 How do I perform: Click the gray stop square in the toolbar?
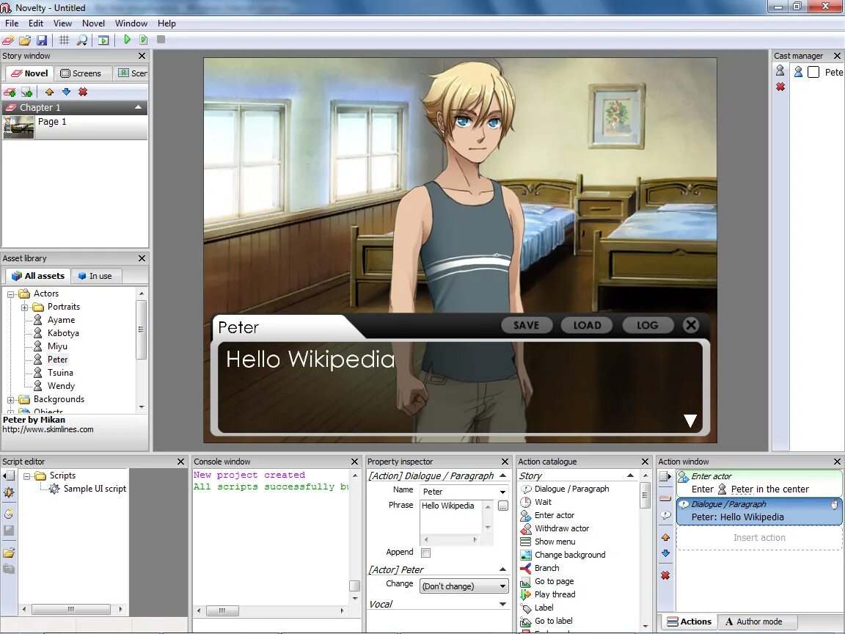point(161,40)
